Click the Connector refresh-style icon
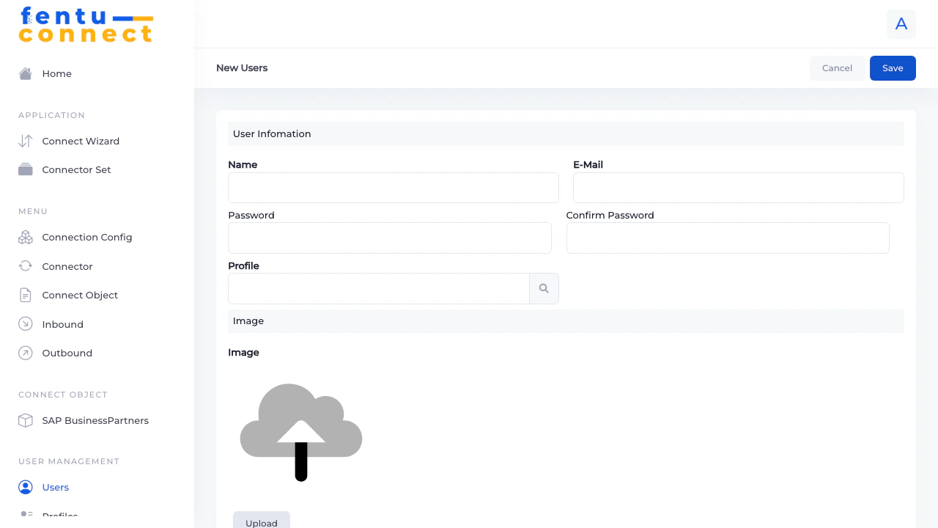Image resolution: width=938 pixels, height=528 pixels. pos(25,266)
